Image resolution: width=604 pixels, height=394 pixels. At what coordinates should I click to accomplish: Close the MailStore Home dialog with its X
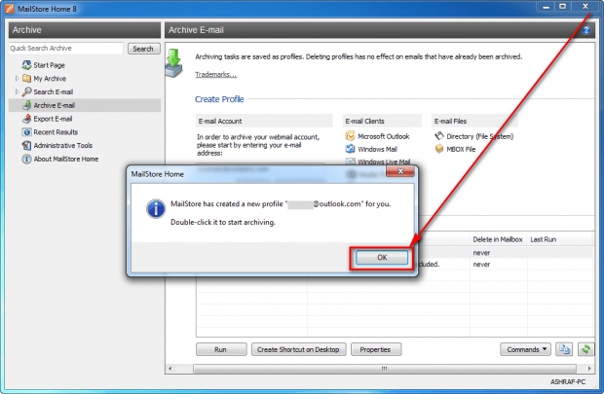[400, 171]
